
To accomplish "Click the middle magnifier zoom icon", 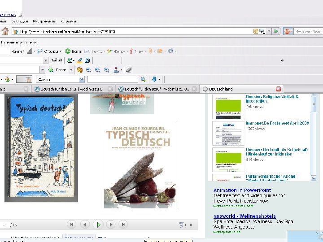I will 98,70.
